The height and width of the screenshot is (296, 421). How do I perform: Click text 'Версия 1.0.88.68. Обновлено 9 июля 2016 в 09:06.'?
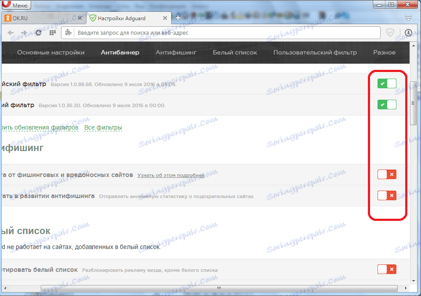(x=114, y=84)
